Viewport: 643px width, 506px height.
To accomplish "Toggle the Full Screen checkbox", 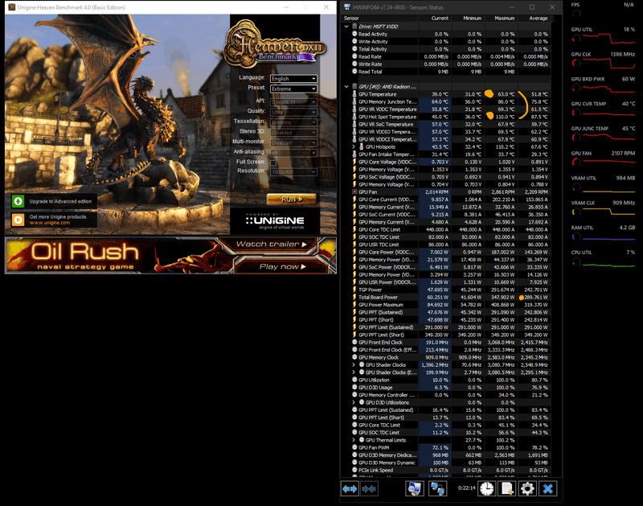I will tap(273, 162).
